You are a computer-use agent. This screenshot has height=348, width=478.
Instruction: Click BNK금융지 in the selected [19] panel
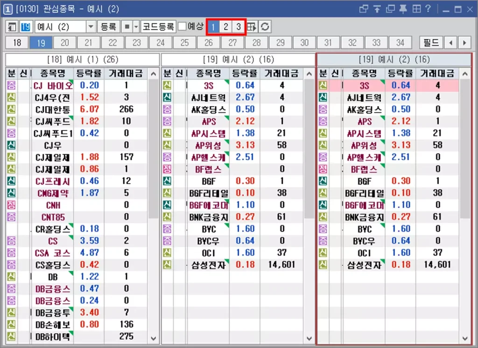[364, 217]
